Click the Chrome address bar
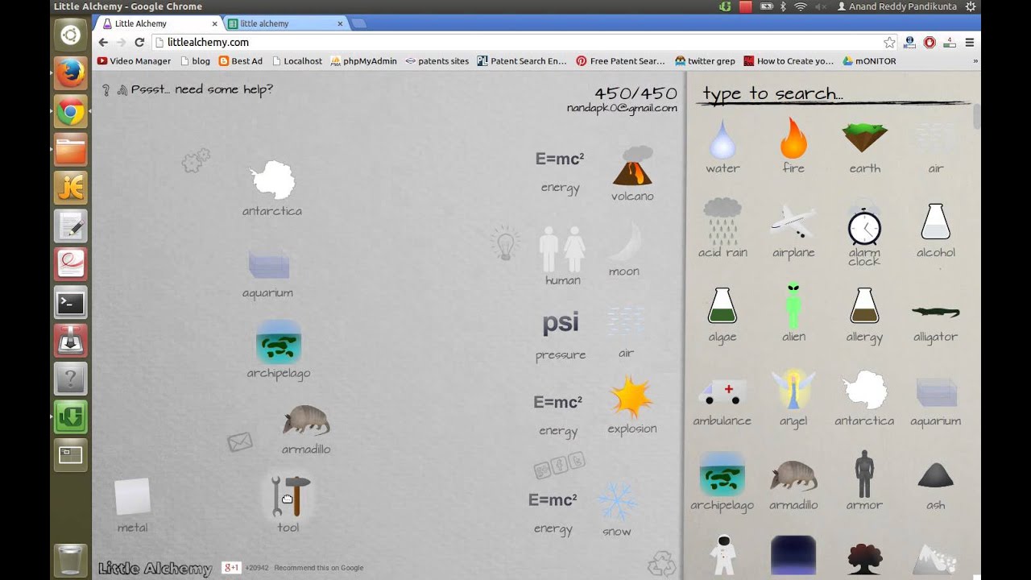 pos(515,43)
